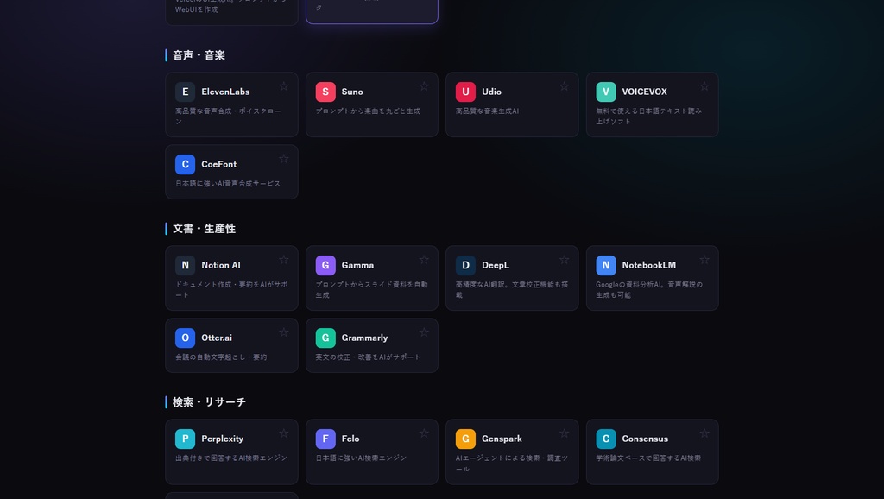Click Genspark description AIエージェントによる検索
884x499 pixels.
[512, 464]
